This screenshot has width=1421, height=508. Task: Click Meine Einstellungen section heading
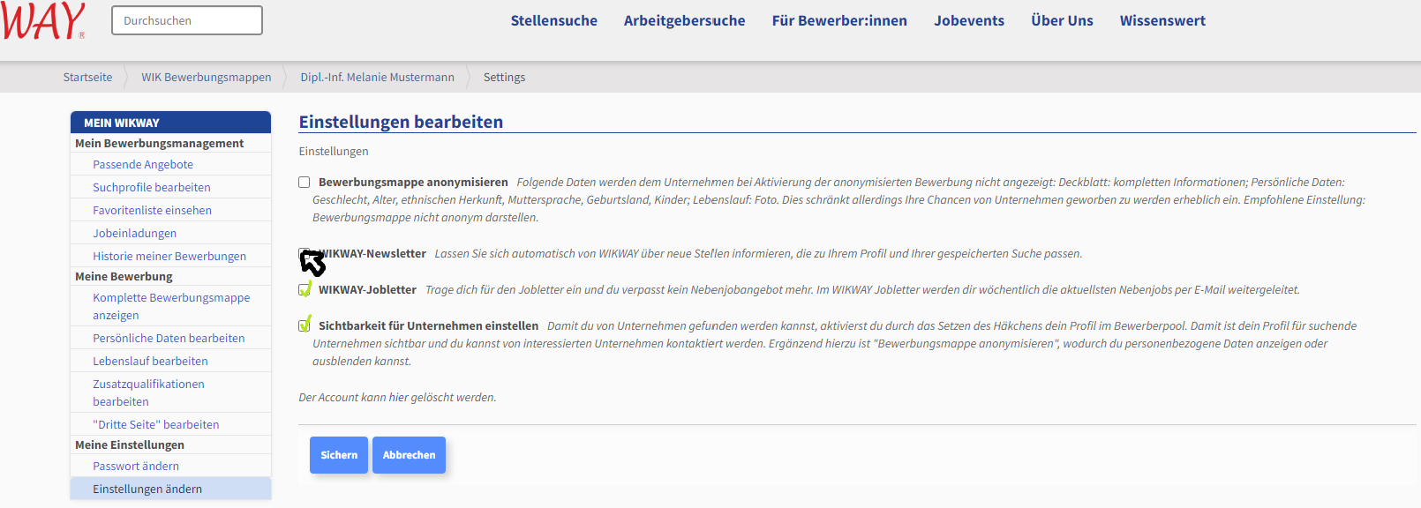[130, 445]
